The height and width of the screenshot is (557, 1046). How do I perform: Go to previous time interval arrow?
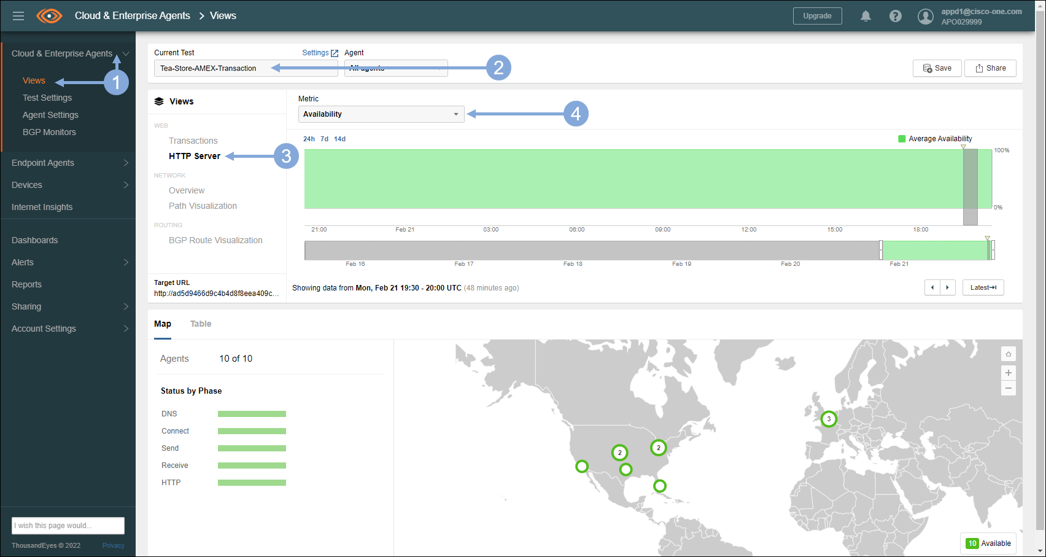pyautogui.click(x=932, y=287)
